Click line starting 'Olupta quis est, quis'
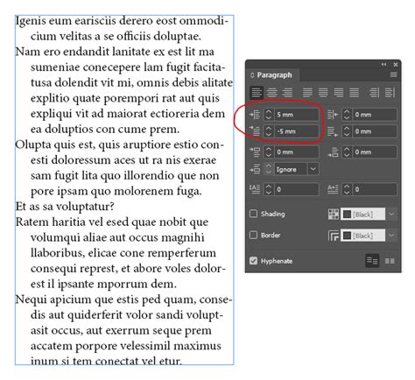 pos(119,144)
